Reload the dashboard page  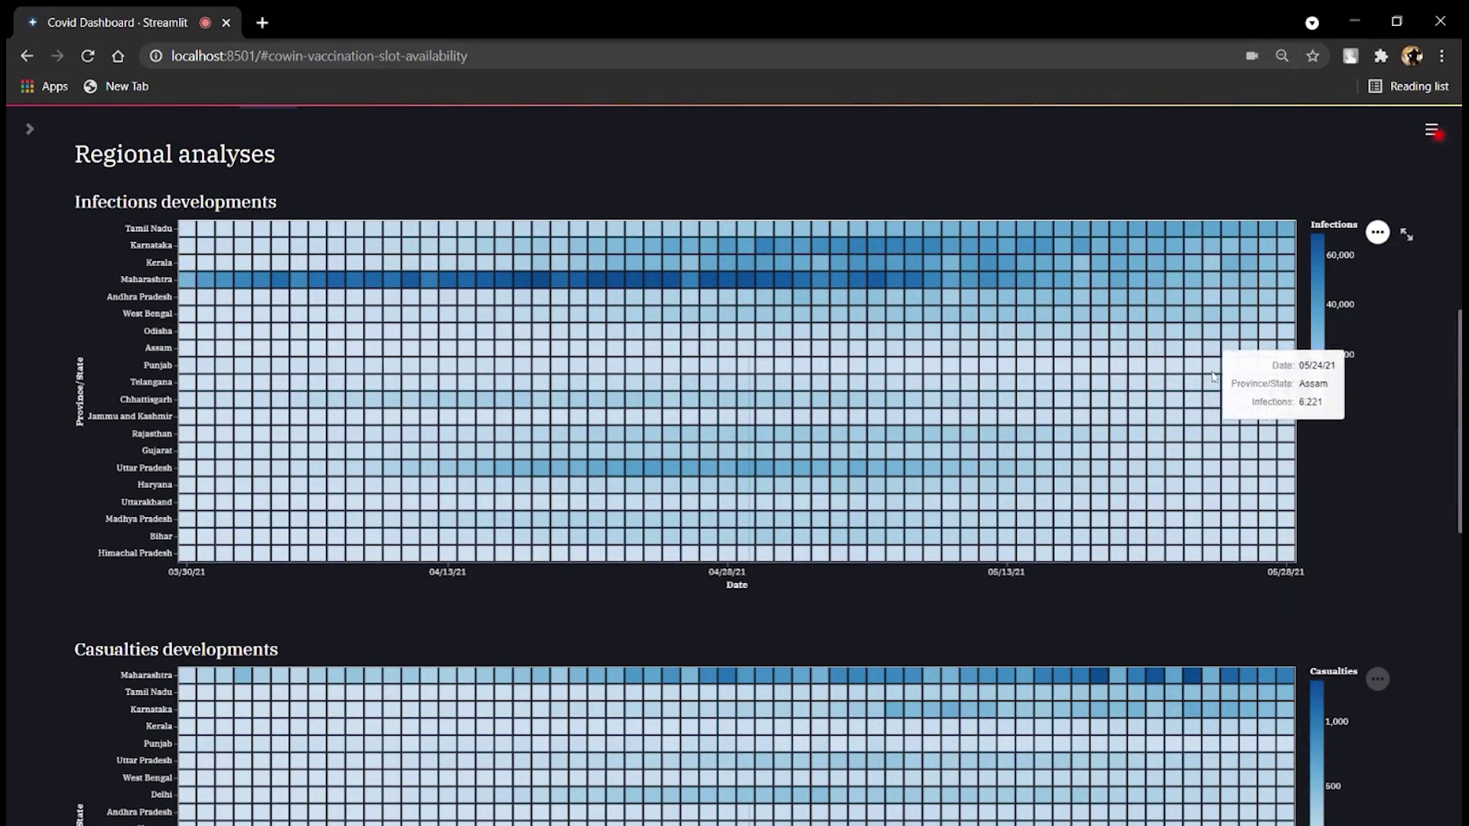tap(87, 56)
